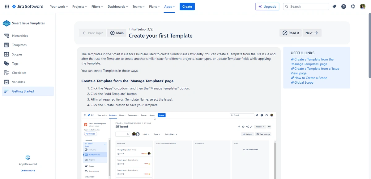Open 'Create a Template from a Issue View page' link
371x179 pixels.
pyautogui.click(x=315, y=71)
